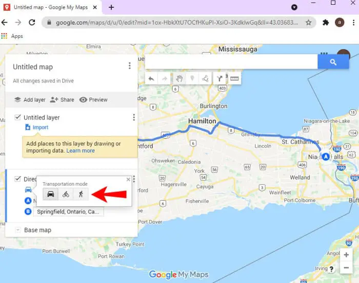This screenshot has height=283, width=359.
Task: Open the Apps bookmarks shortcut
Action: point(12,36)
